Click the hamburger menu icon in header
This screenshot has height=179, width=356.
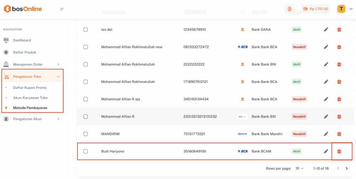(62, 9)
